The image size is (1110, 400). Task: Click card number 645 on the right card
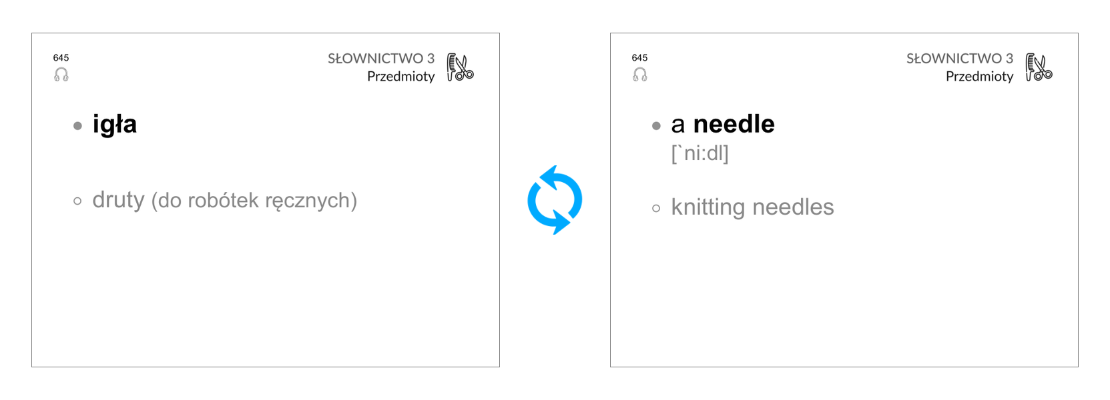point(639,58)
